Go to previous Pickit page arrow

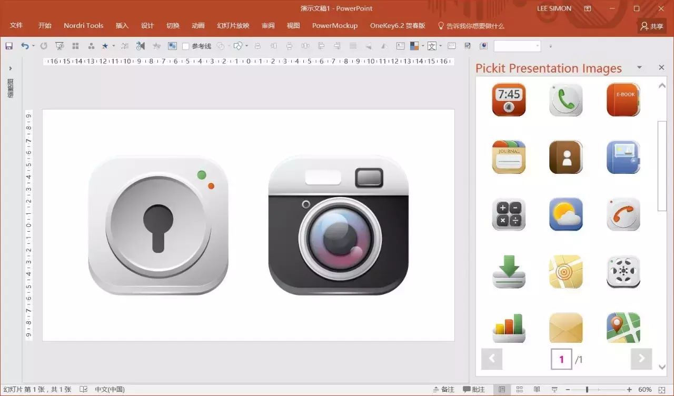(x=492, y=359)
